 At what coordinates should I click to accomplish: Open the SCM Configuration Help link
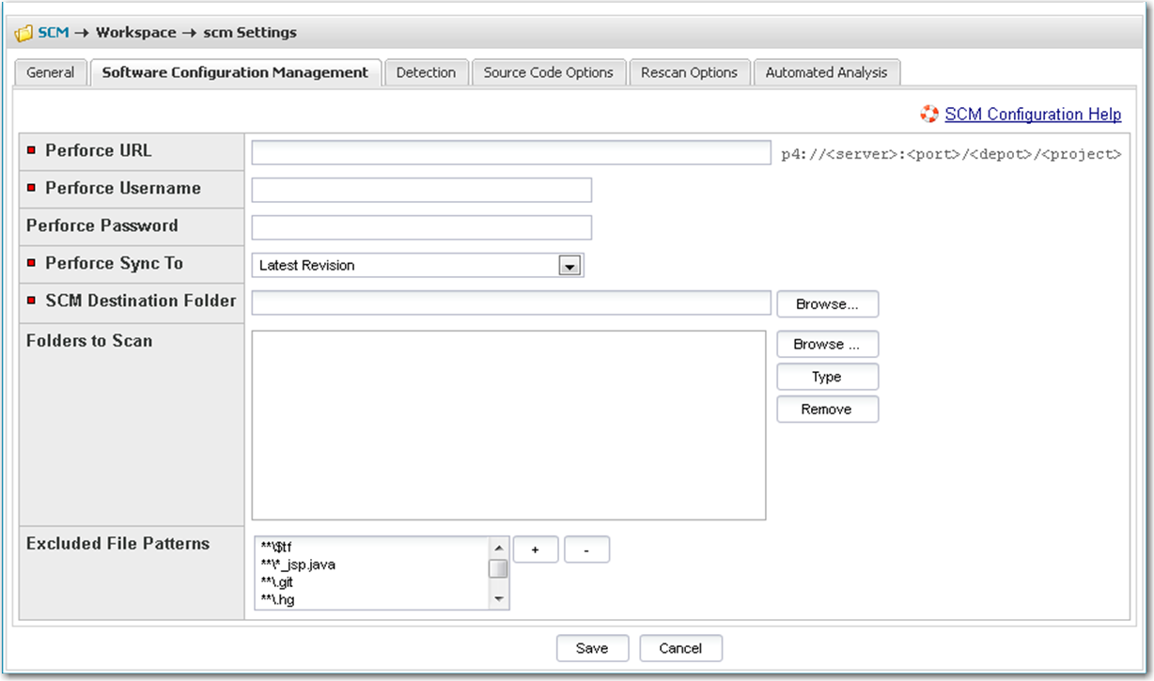point(1033,115)
